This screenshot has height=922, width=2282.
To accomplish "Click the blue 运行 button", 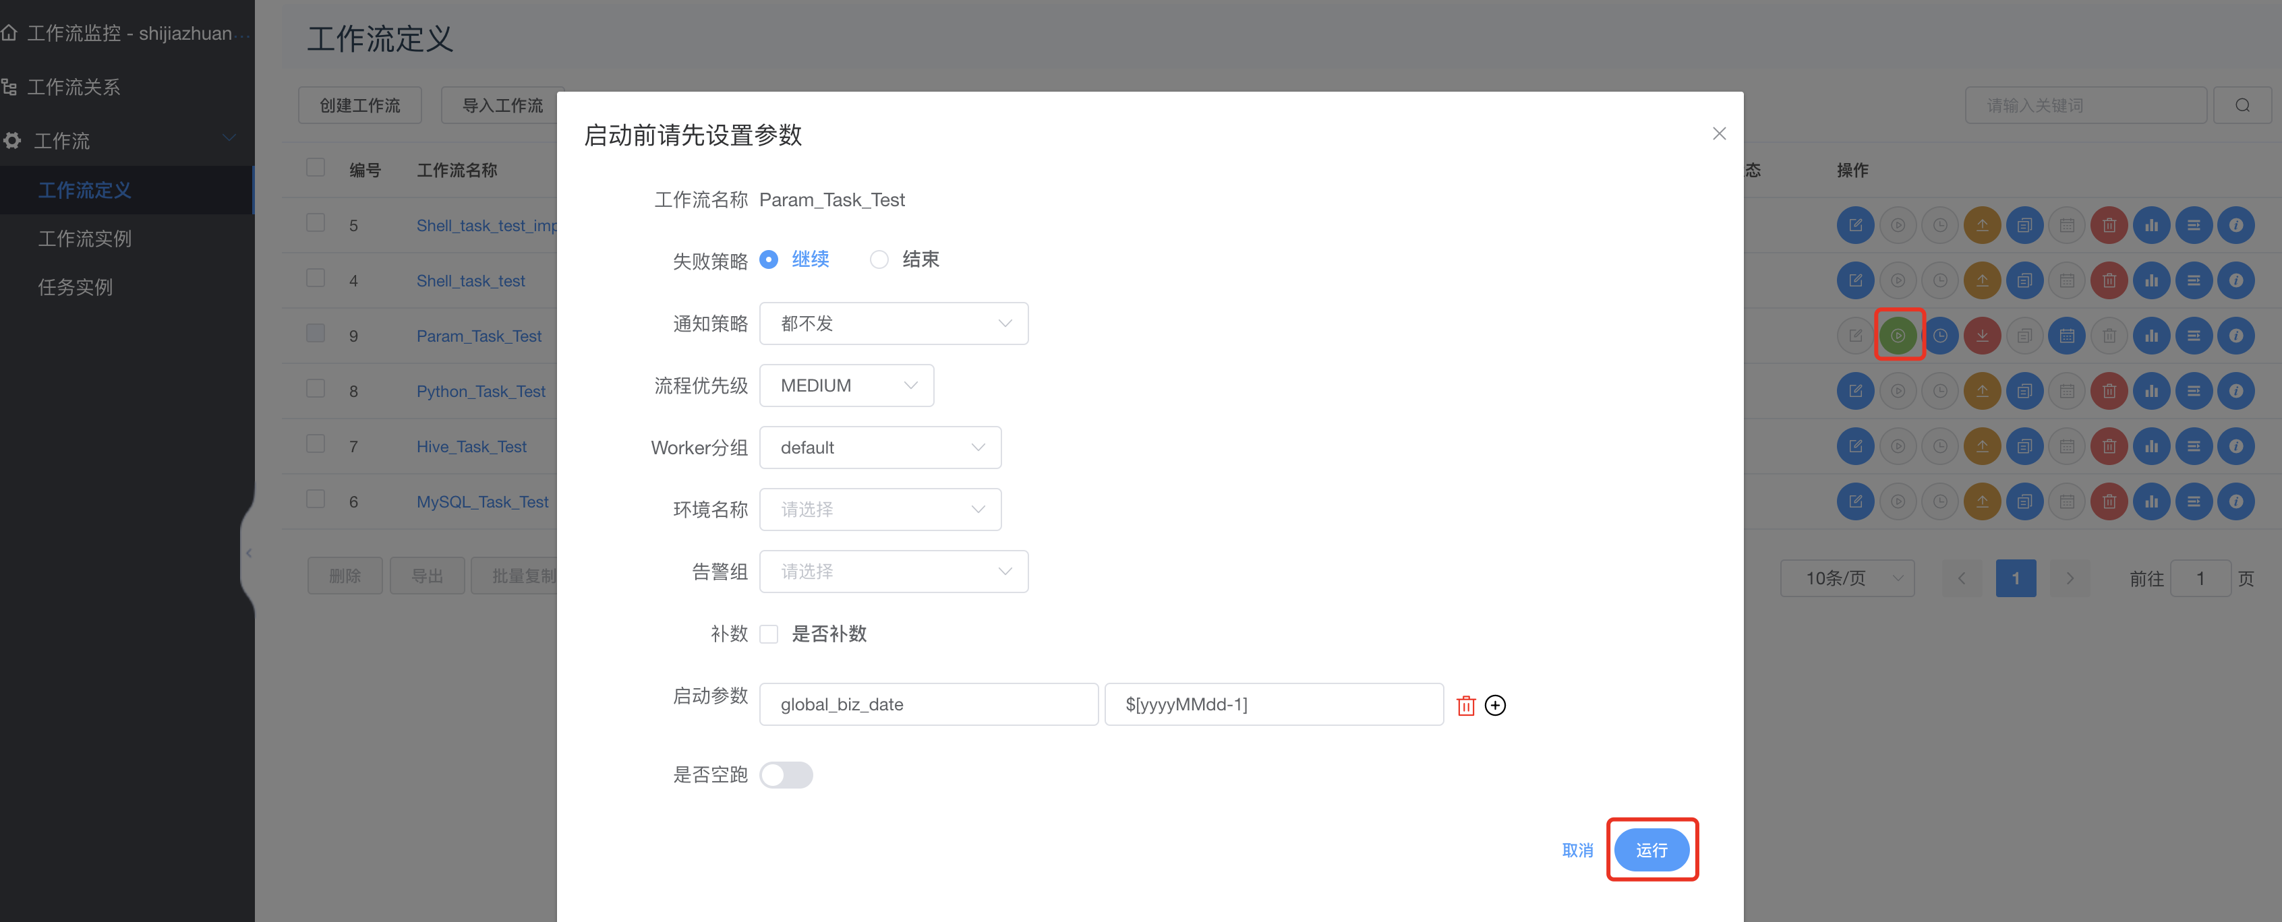I will click(1651, 851).
